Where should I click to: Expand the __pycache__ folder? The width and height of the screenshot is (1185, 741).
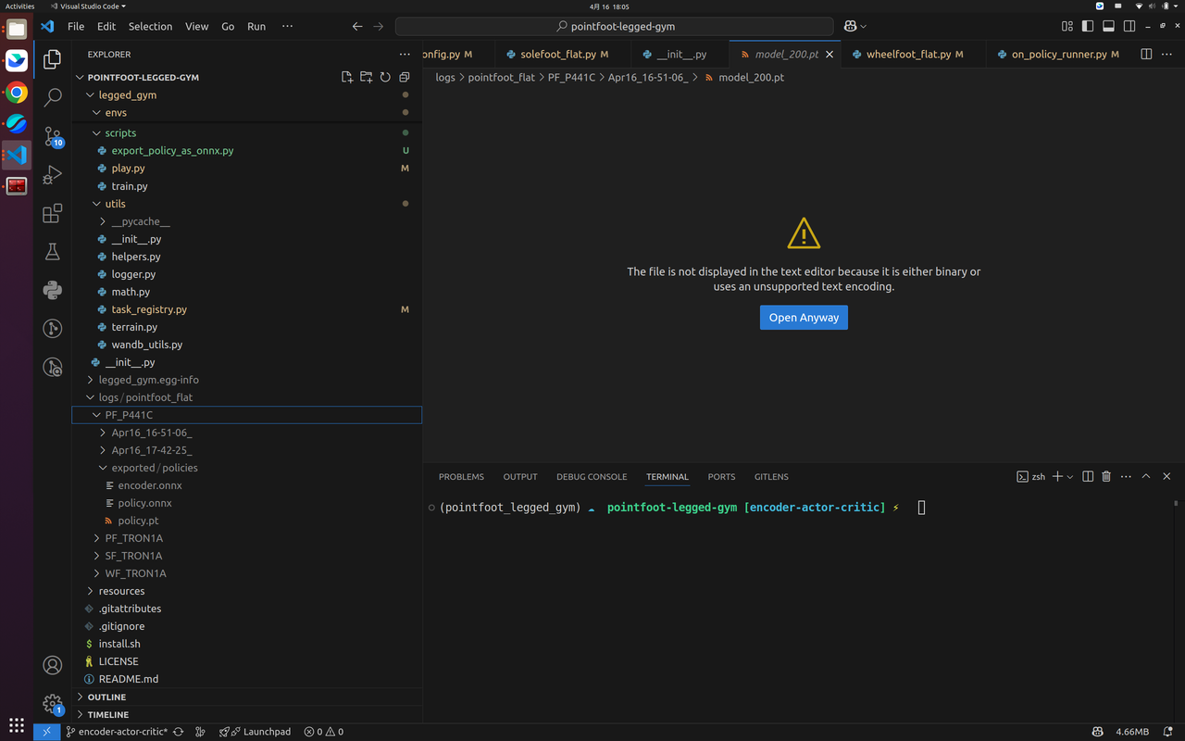click(246, 221)
